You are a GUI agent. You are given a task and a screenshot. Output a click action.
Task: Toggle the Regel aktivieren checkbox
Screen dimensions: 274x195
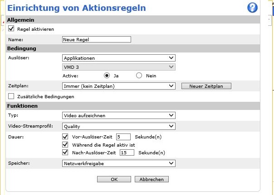12,29
